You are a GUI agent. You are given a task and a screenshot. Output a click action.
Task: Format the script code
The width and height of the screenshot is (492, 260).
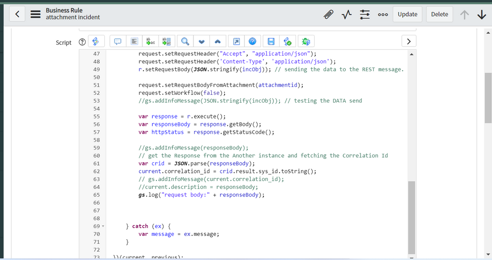point(134,41)
